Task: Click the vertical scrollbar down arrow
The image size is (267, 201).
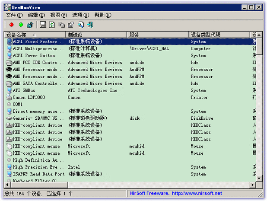Action: tap(259, 179)
